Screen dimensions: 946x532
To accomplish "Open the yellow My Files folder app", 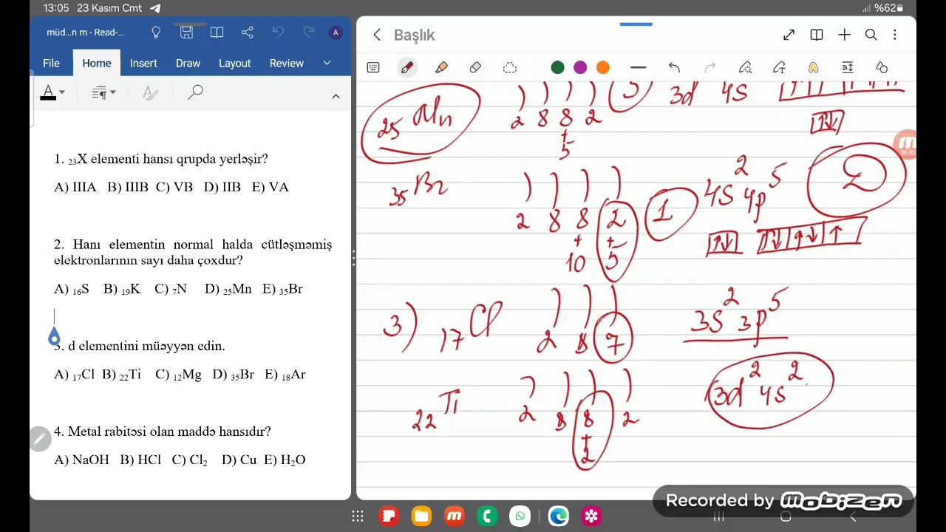I will coord(421,516).
